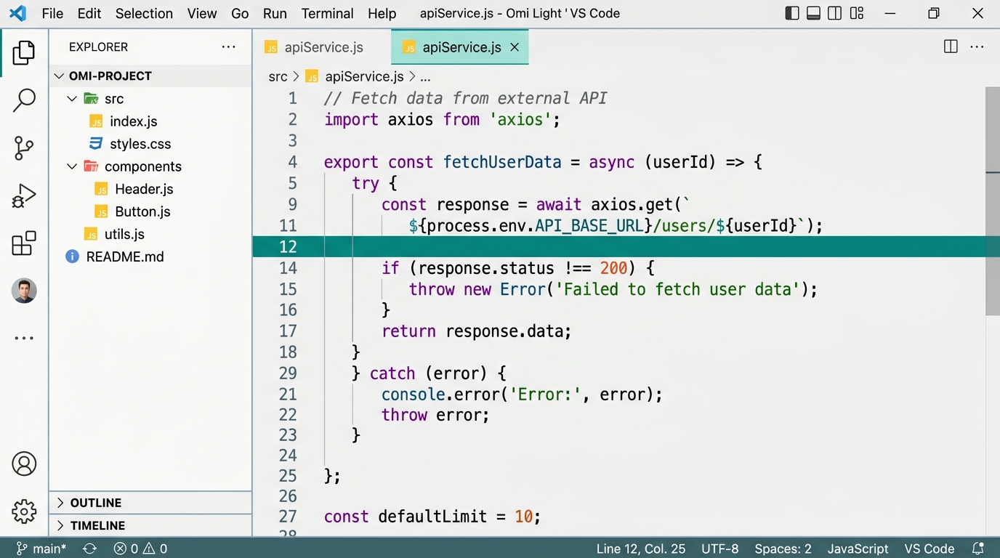Open editor More Actions ellipsis

coord(977,47)
